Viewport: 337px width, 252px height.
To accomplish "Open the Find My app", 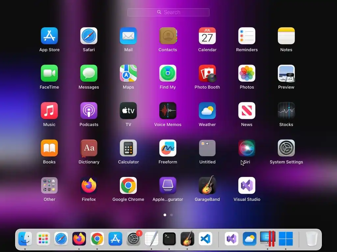I will tap(168, 73).
